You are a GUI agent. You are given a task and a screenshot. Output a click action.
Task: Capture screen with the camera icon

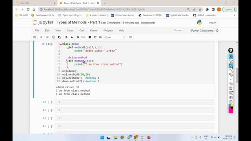231,98
